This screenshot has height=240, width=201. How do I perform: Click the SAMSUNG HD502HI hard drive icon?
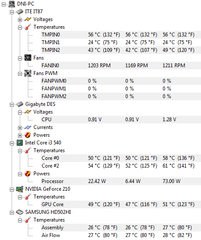point(20,212)
